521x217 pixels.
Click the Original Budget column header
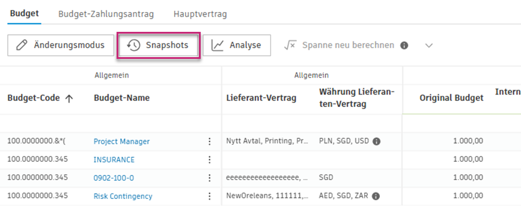(451, 98)
